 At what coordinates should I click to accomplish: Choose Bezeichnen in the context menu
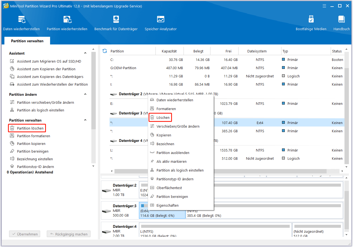[181, 144]
